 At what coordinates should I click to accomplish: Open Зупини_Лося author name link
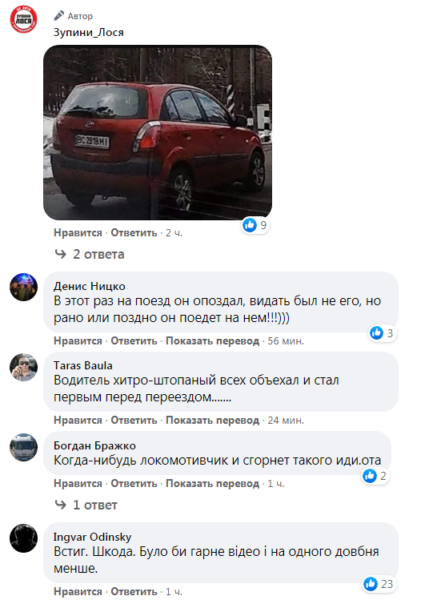coord(89,33)
